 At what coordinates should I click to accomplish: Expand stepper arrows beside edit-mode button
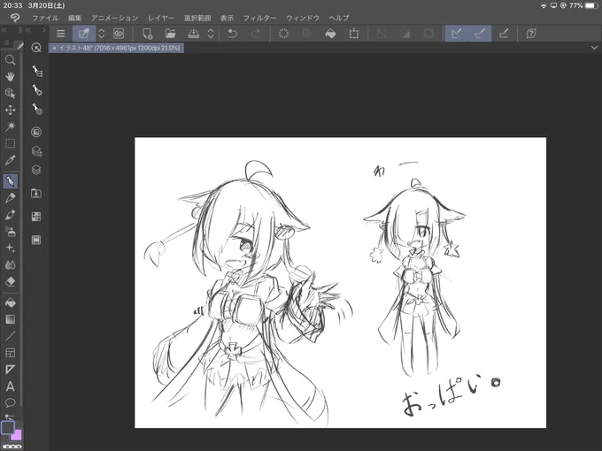click(x=101, y=34)
